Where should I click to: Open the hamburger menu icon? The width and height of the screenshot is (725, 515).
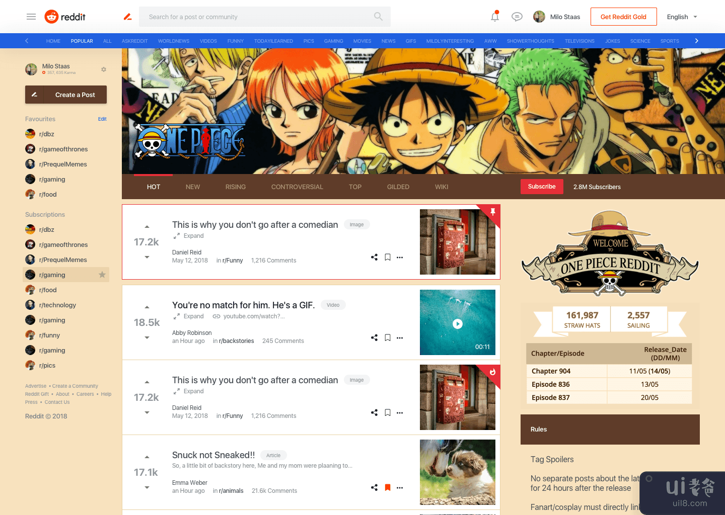pyautogui.click(x=31, y=17)
